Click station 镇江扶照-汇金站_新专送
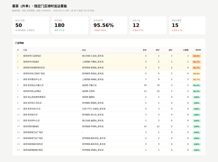 tap(93, 56)
